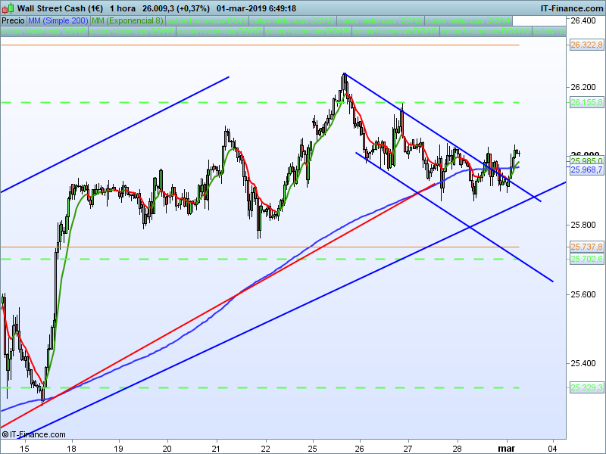Click the orange 26.322,8 price level tag
This screenshot has width=606, height=454.
[586, 45]
